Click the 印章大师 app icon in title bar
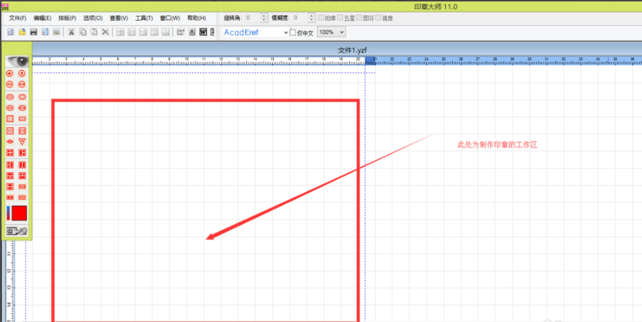This screenshot has height=322, width=642. click(x=5, y=6)
